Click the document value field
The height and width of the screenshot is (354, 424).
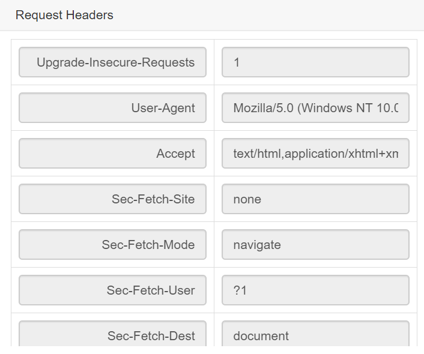pos(315,334)
